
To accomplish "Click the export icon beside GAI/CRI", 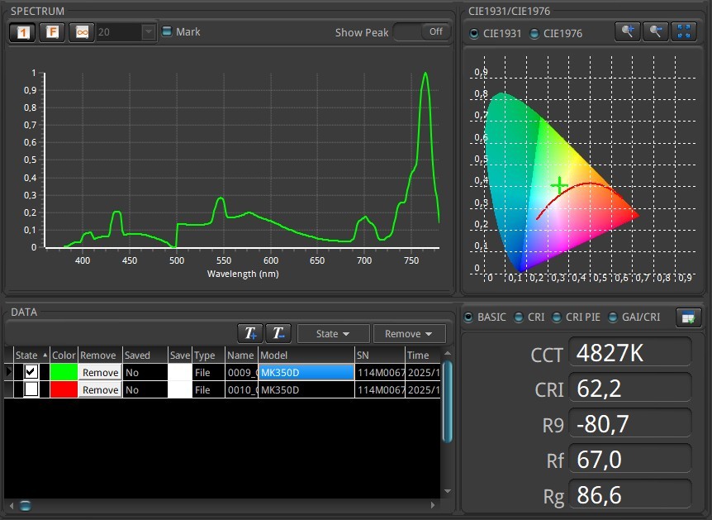I will pos(688,317).
